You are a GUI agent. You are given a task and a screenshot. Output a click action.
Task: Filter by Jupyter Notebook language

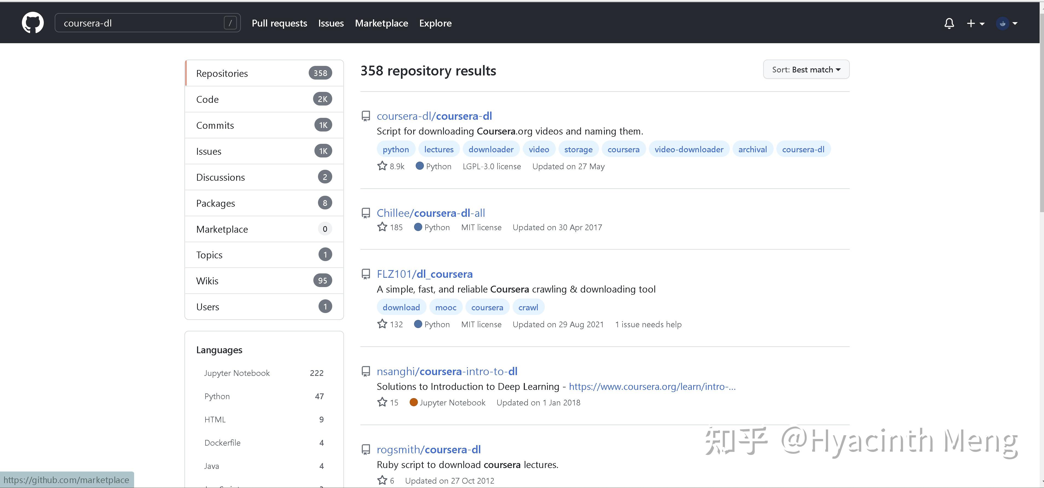tap(264, 373)
